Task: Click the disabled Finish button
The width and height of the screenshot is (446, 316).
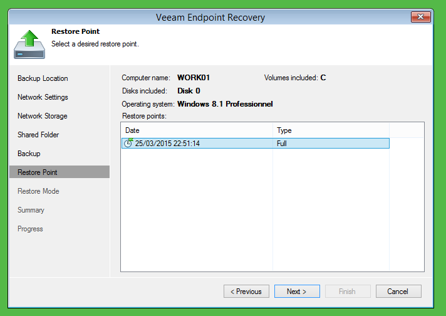Action: point(348,291)
